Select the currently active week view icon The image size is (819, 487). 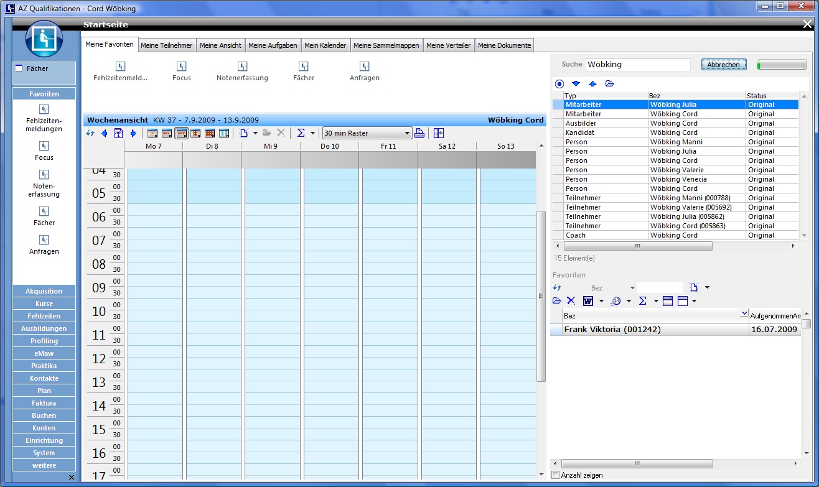pos(181,133)
